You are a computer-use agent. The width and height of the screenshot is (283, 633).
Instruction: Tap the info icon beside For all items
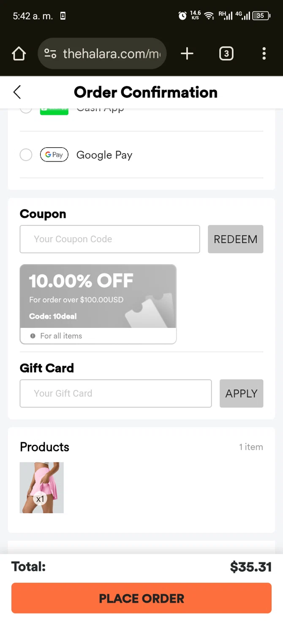[x=33, y=336]
